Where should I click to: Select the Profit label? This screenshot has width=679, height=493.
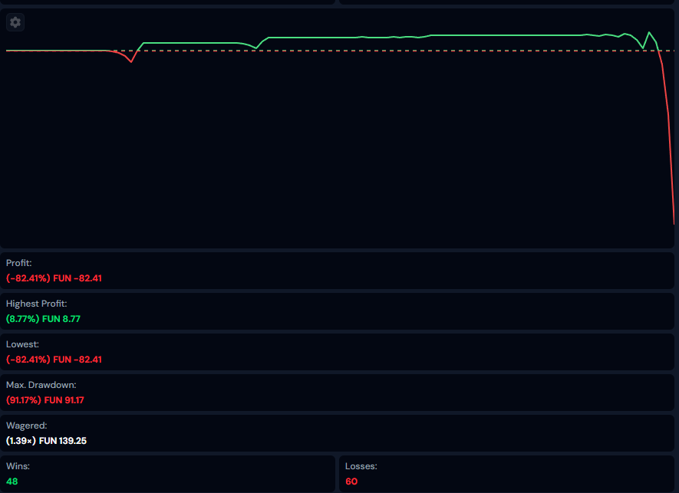(x=18, y=263)
